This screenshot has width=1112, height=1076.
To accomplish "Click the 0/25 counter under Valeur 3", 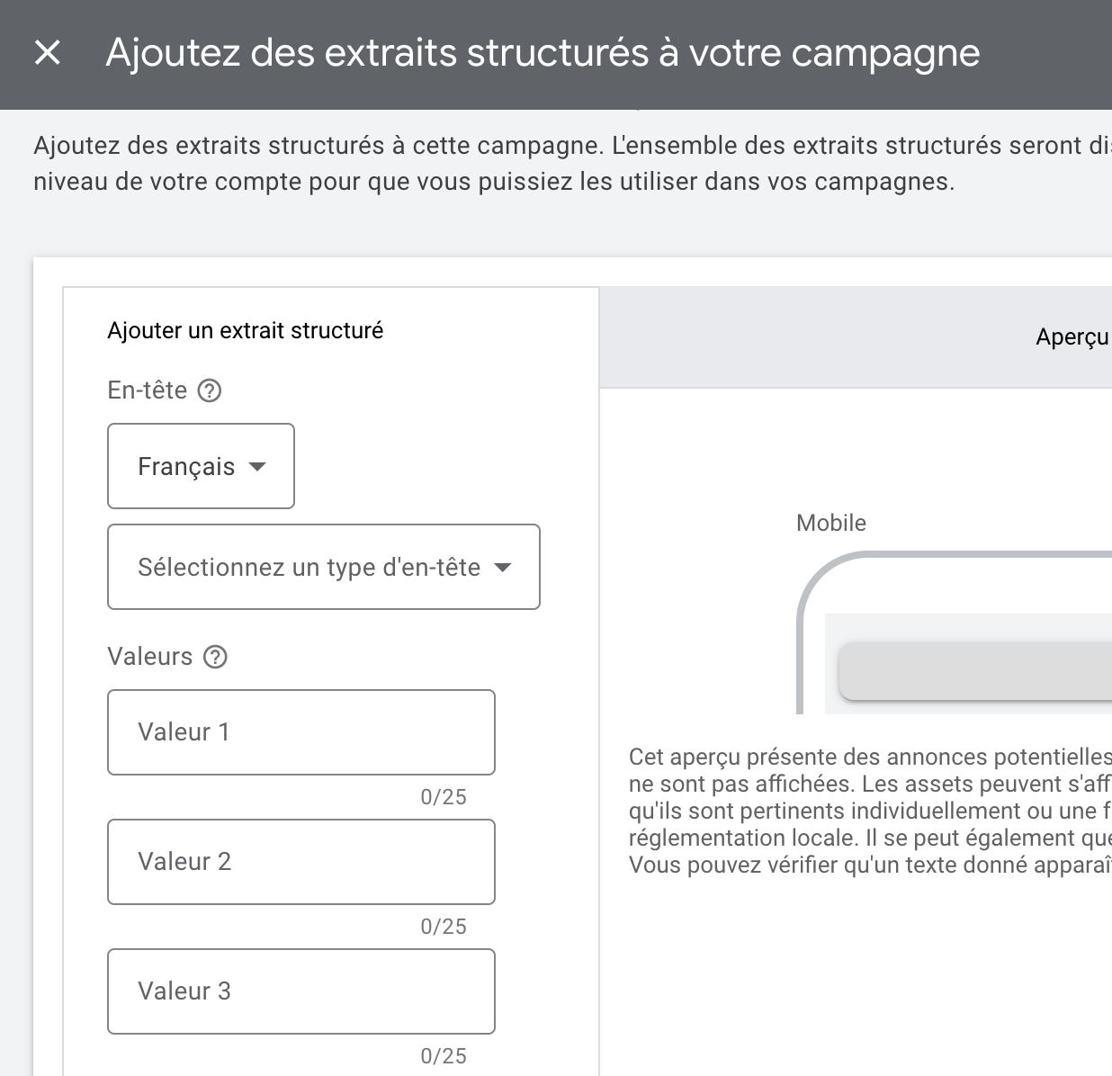I will 444,1056.
